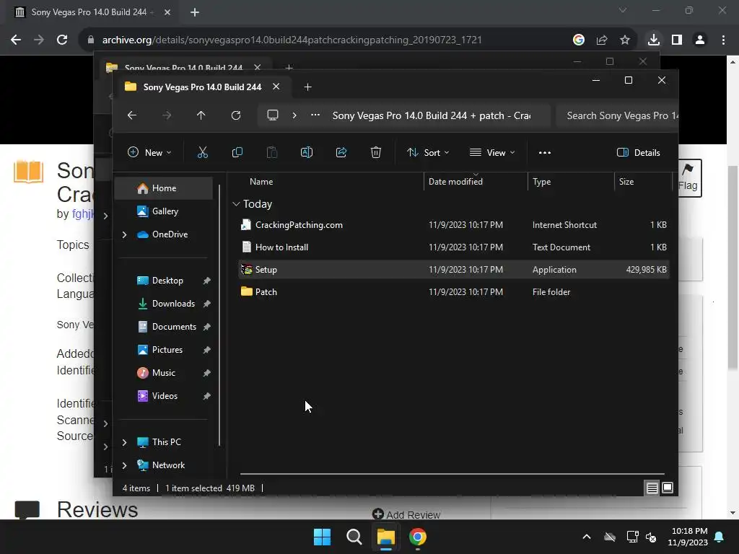Open Documents quick access folder
739x554 pixels.
pyautogui.click(x=164, y=327)
